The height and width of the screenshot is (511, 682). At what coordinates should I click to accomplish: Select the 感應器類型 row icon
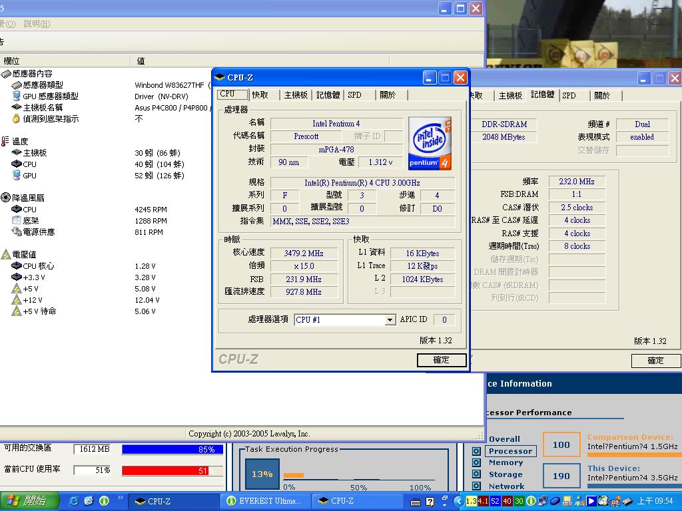click(17, 85)
